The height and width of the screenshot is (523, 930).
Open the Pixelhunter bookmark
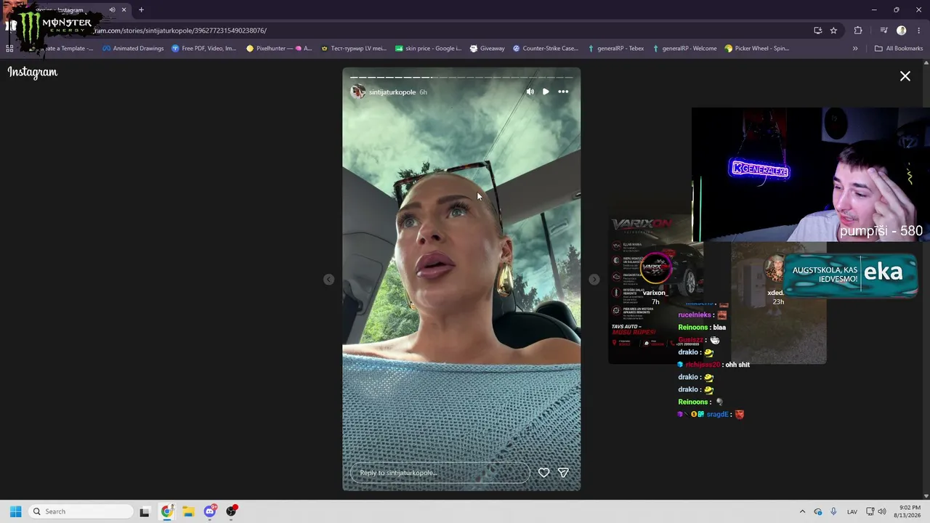click(x=279, y=49)
